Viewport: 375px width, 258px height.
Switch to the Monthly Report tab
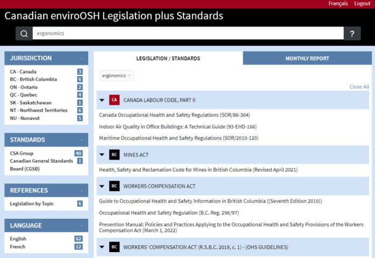tap(307, 58)
